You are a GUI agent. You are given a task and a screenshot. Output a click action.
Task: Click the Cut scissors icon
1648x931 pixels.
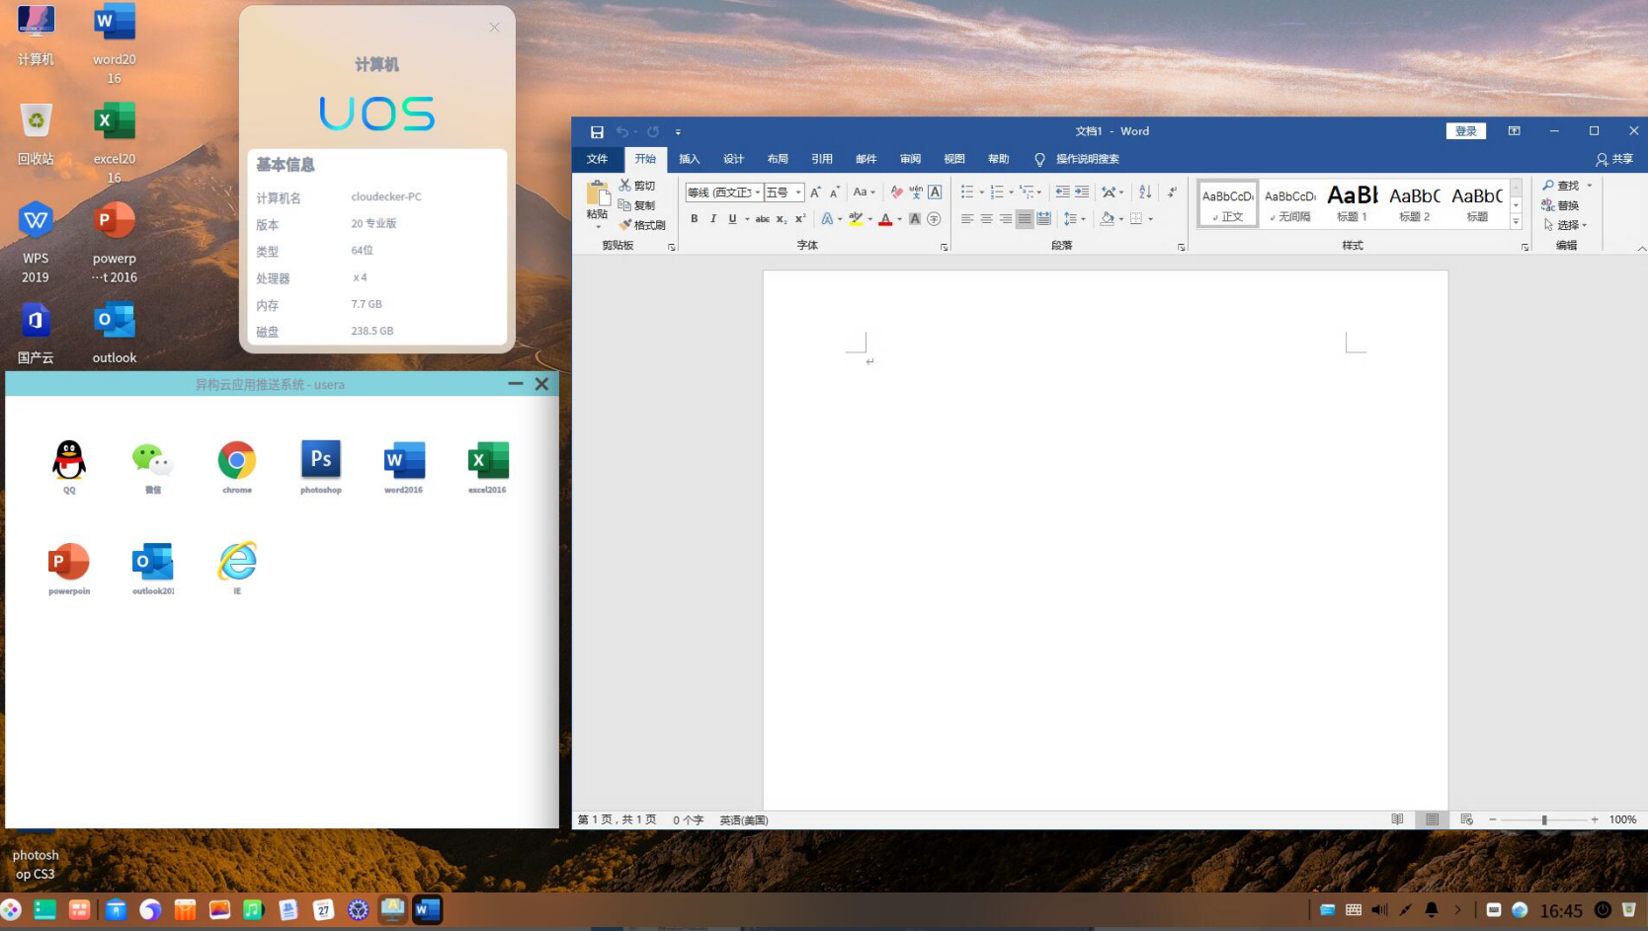625,185
